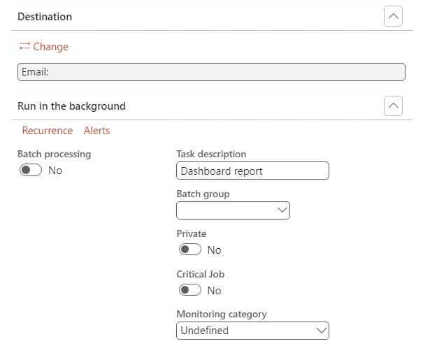Click the swap arrows icon beside Change
Image resolution: width=423 pixels, height=346 pixels.
click(x=24, y=47)
